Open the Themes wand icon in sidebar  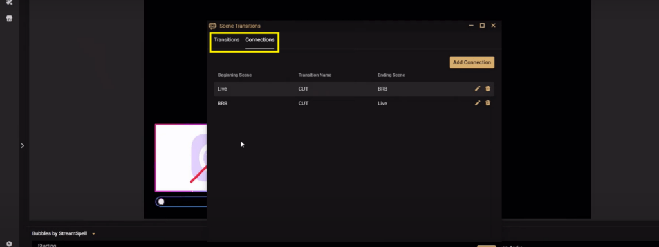(x=9, y=2)
